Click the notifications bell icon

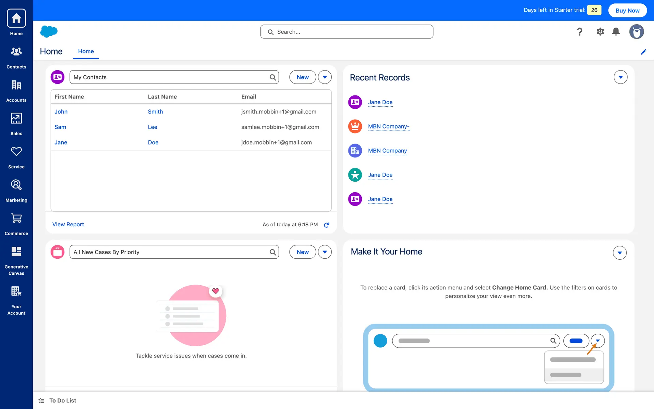[x=616, y=32]
